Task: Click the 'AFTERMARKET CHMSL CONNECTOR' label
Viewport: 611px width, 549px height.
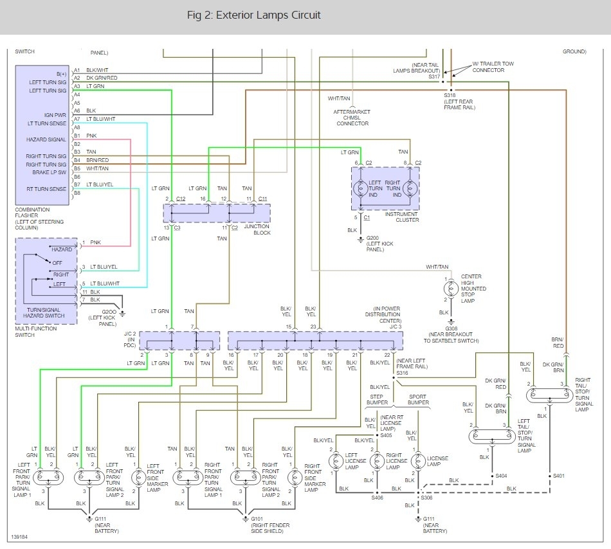Action: click(352, 118)
